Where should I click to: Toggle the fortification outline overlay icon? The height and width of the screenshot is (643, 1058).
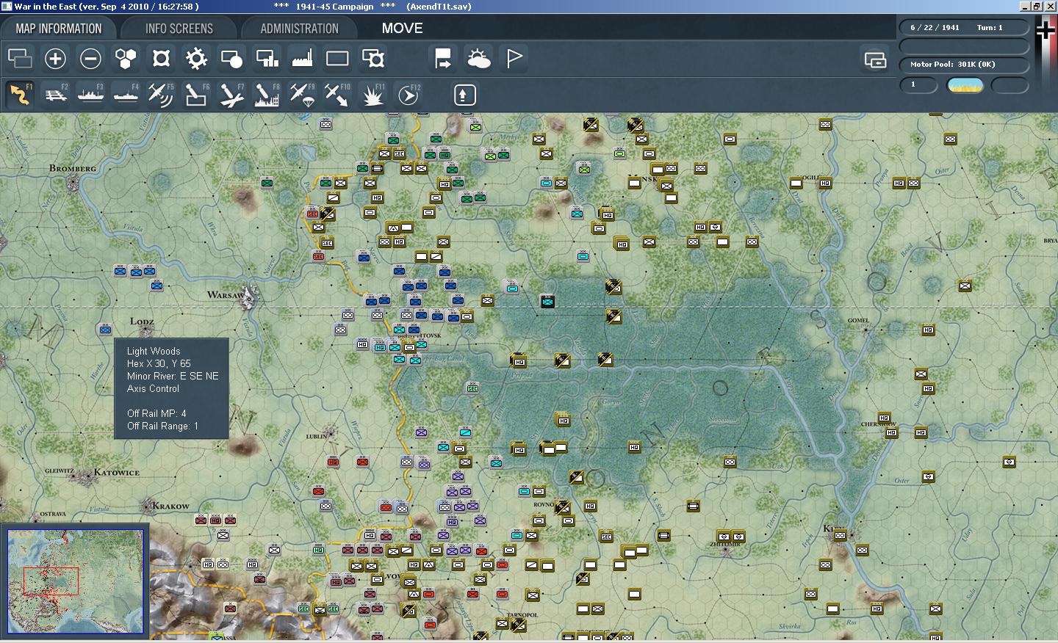point(161,58)
